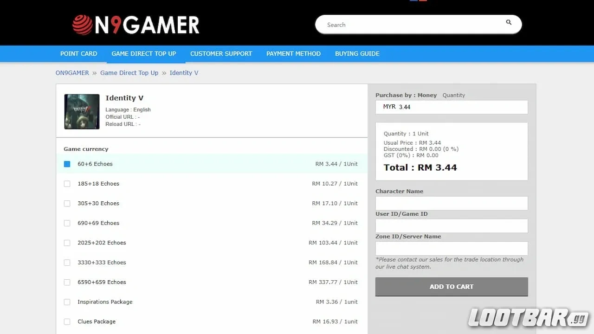
Task: Choose the 2025+202 Echoes checkbox
Action: point(67,243)
